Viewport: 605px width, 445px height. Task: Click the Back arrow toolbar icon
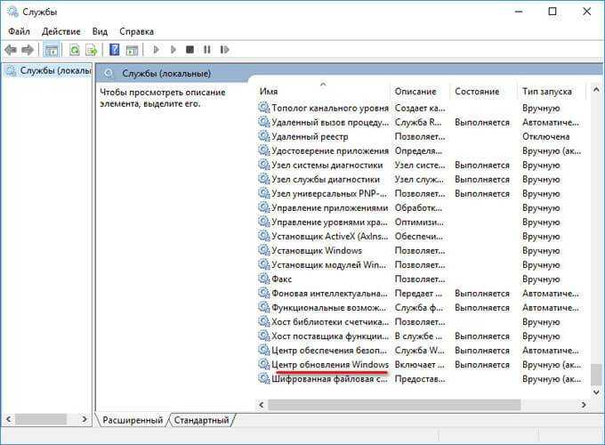tap(11, 50)
